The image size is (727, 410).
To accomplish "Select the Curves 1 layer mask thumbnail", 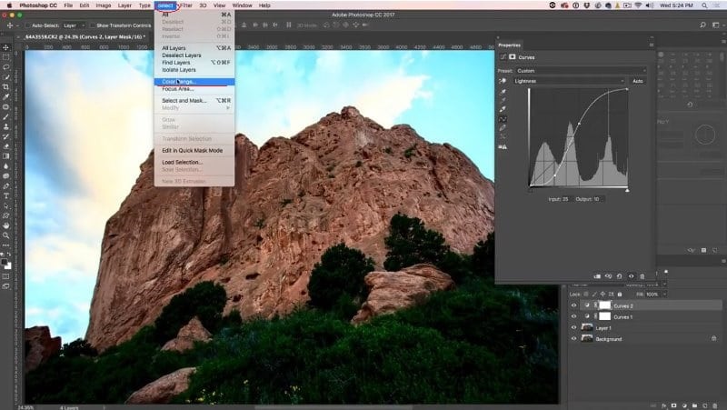I will pos(605,316).
